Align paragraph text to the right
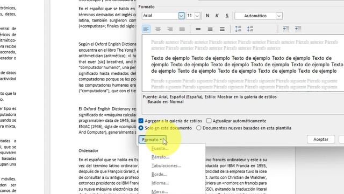Image resolution: width=344 pixels, height=194 pixels. 170,29
